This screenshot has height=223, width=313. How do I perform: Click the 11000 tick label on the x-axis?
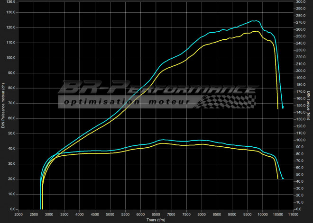tap(294, 214)
